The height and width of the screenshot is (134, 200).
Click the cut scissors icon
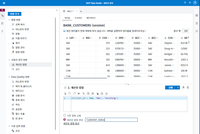coord(79,93)
